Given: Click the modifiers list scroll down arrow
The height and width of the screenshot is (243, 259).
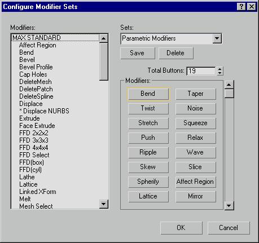Looking at the screenshot, I should pos(104,204).
